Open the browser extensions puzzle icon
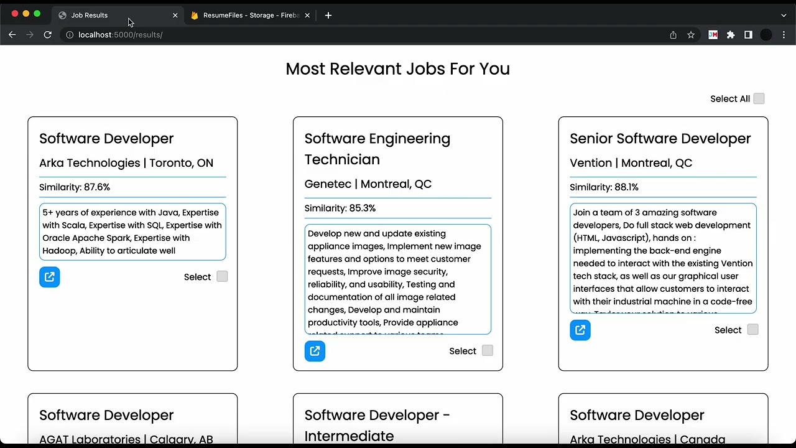Screen dimensions: 796x448 pos(731,35)
